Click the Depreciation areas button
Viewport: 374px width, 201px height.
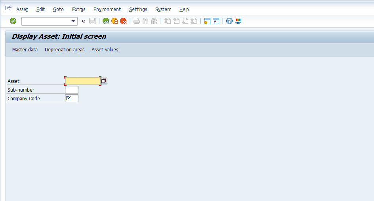pyautogui.click(x=65, y=50)
